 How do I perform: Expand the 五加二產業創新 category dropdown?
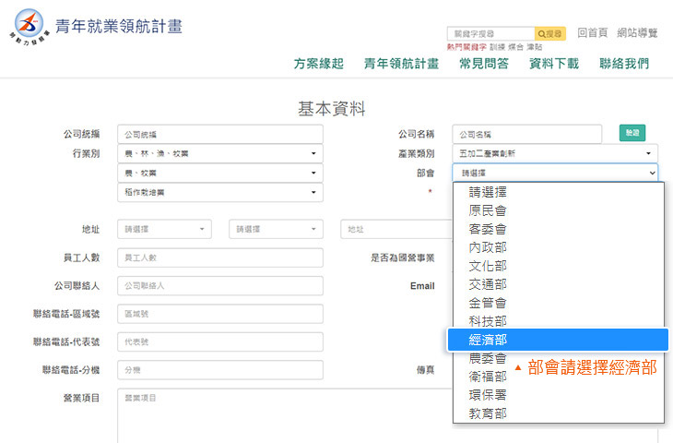(555, 153)
